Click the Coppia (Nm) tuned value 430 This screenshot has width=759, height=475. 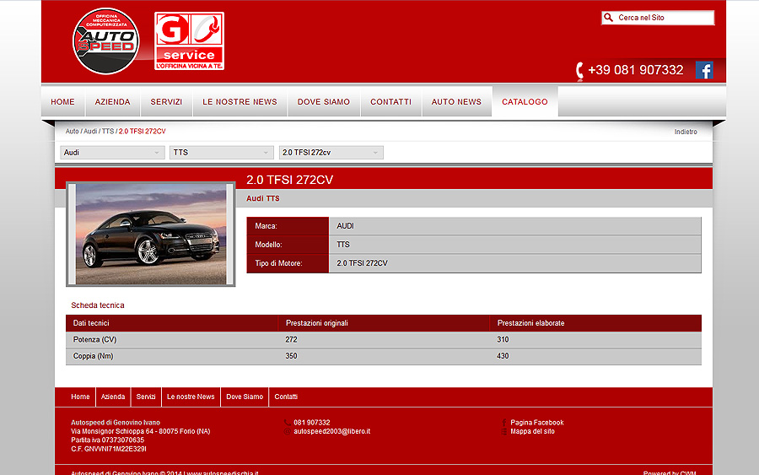(x=503, y=356)
